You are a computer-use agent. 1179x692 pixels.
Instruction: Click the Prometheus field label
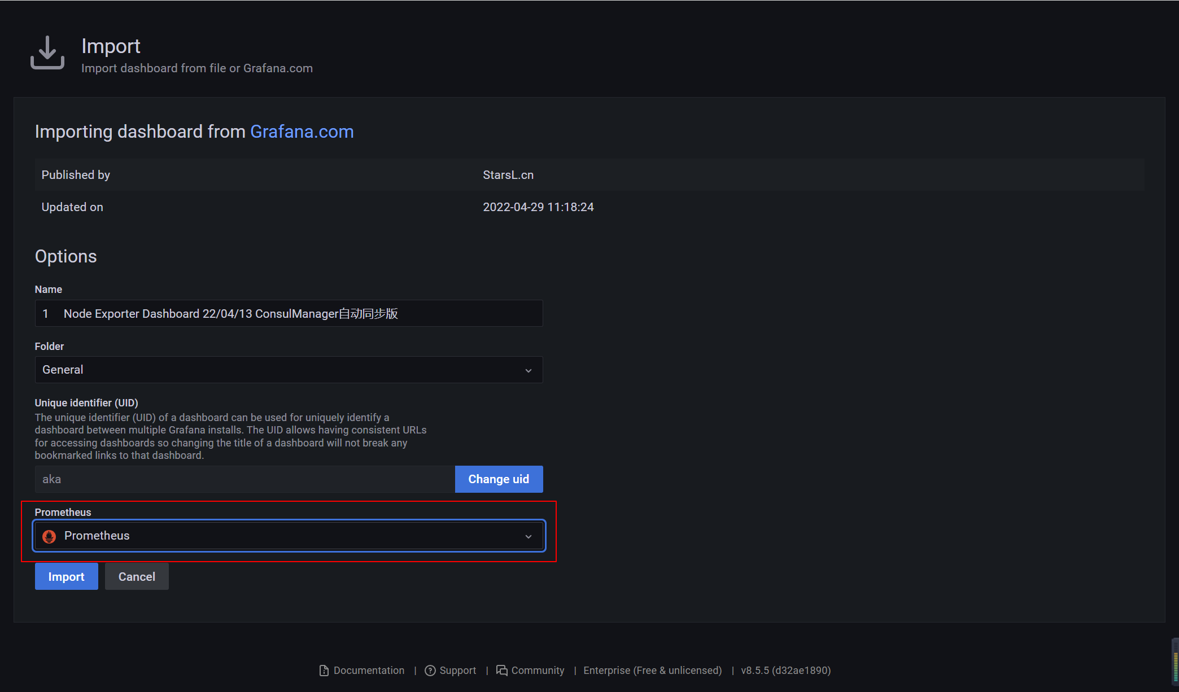point(63,512)
